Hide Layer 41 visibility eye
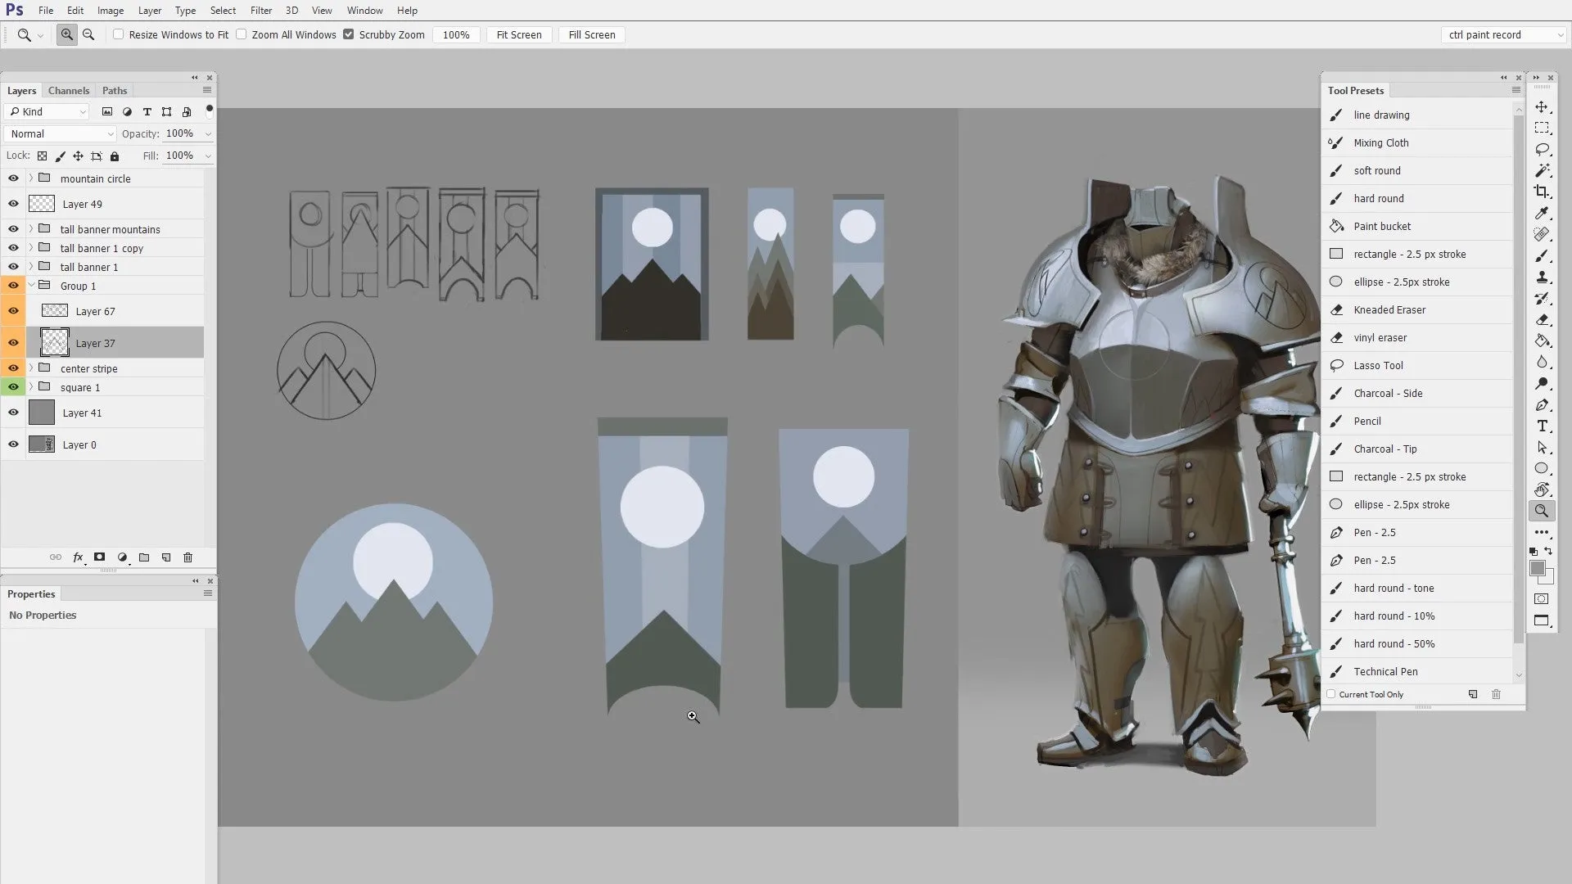The height and width of the screenshot is (884, 1572). coord(13,413)
